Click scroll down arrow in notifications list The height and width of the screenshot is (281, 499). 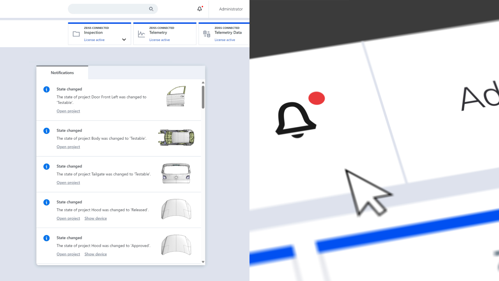pyautogui.click(x=203, y=262)
